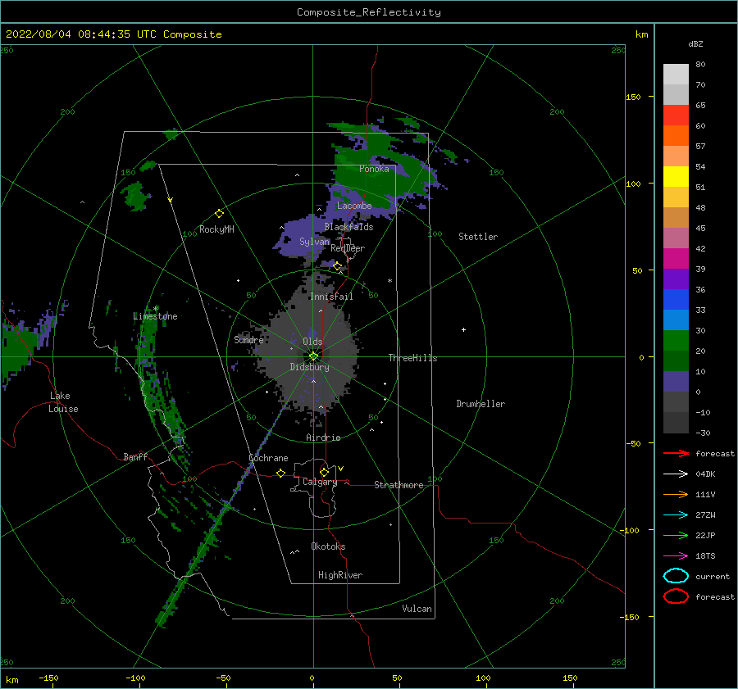The image size is (738, 689).
Task: Click the yellow V marker northwest of RockyMH
Action: tap(171, 200)
